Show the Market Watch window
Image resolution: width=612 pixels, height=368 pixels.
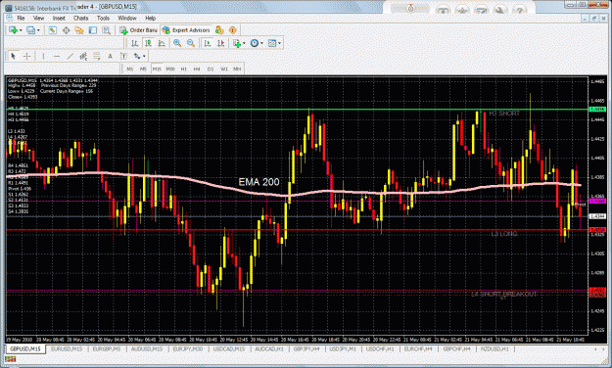point(52,30)
